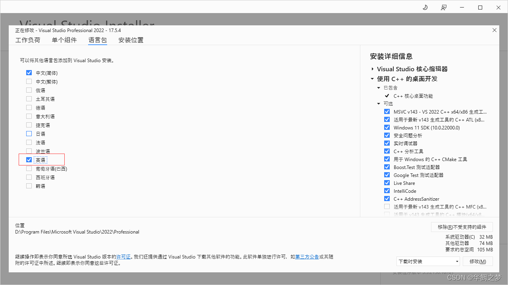
Task: Click the installation path text
Action: click(77, 232)
